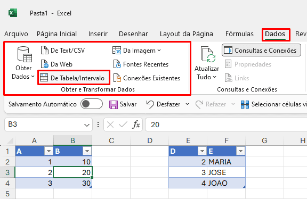
Task: Open the Arquivo tab
Action: pyautogui.click(x=16, y=34)
